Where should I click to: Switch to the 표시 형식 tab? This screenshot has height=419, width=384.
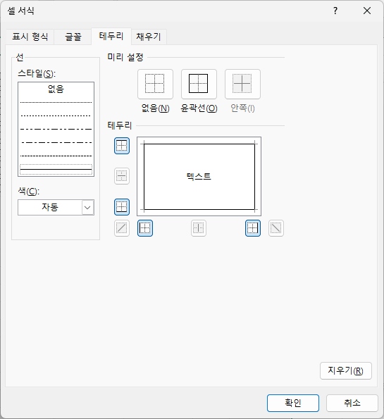pyautogui.click(x=30, y=37)
